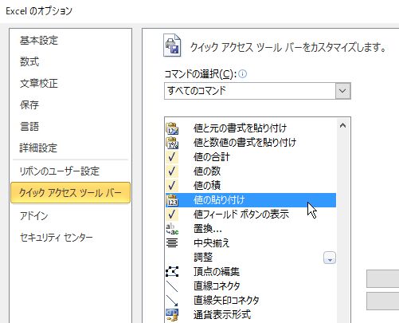
Task: Select the 通貨表示形式 command
Action: pos(251,315)
